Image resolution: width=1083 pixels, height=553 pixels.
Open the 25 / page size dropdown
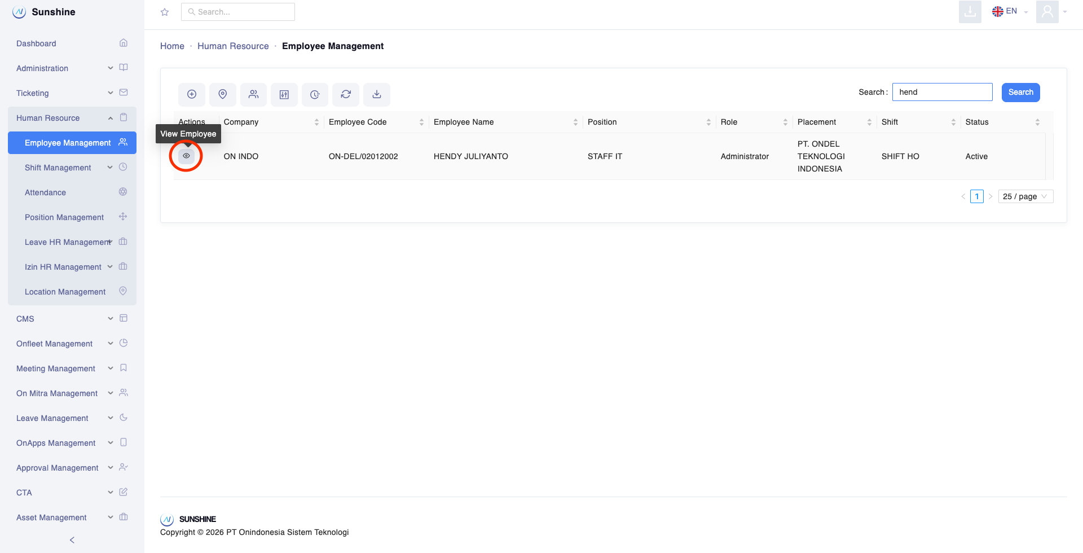pyautogui.click(x=1025, y=196)
